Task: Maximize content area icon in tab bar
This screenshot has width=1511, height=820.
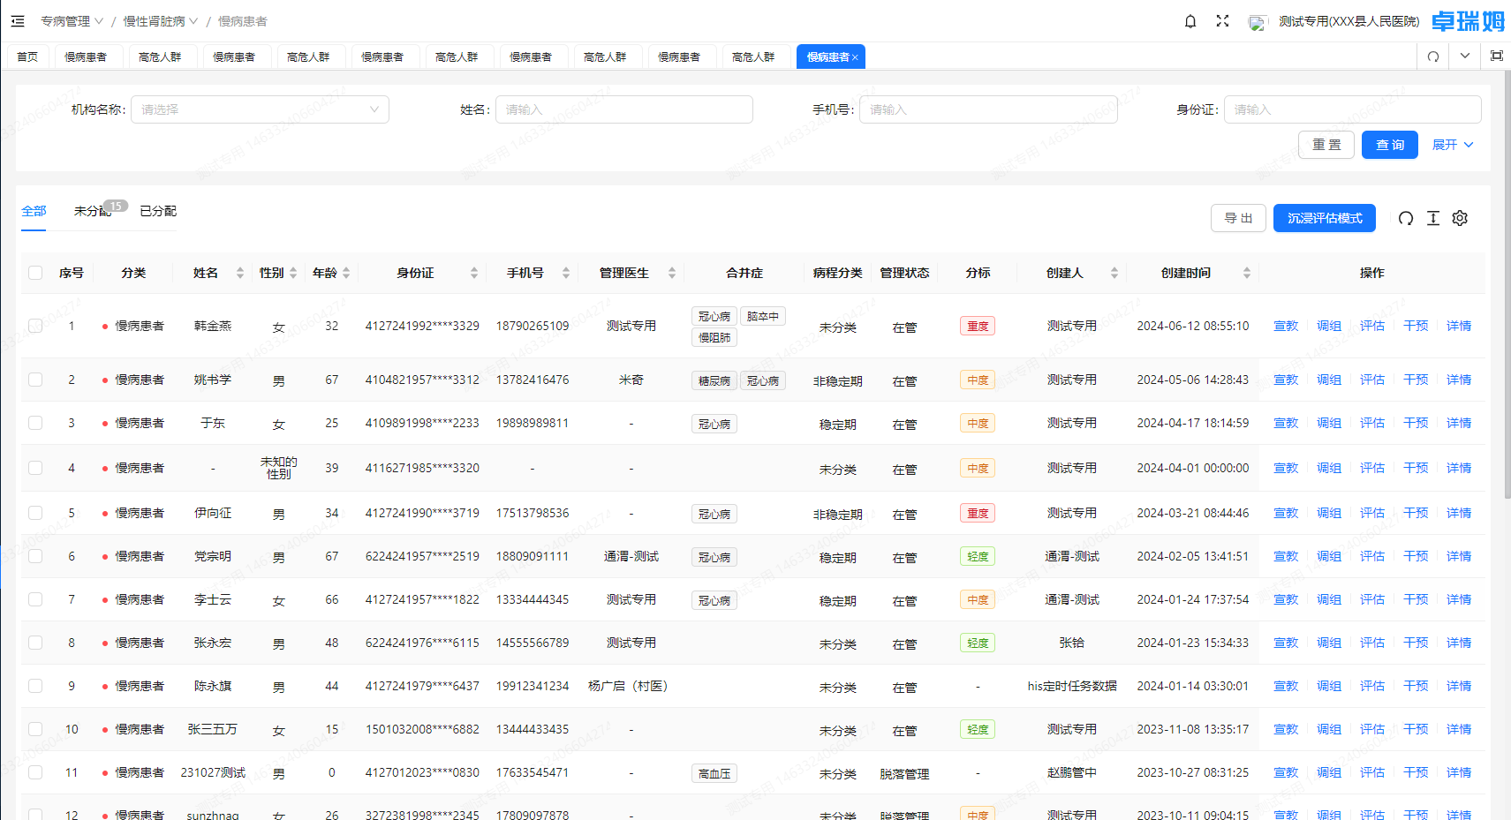Action: (x=1497, y=56)
